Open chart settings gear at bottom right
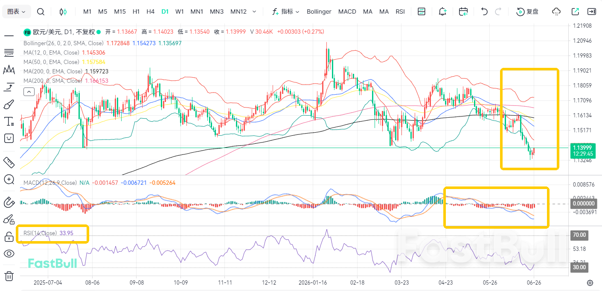602x291 pixels. pos(590,282)
